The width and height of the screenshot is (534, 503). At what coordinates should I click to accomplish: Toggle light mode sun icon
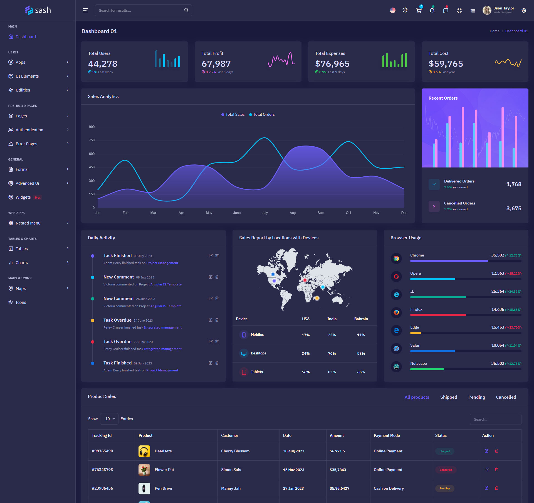(x=405, y=10)
